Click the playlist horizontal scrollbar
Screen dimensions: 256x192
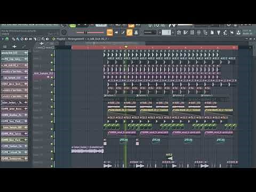[105, 43]
